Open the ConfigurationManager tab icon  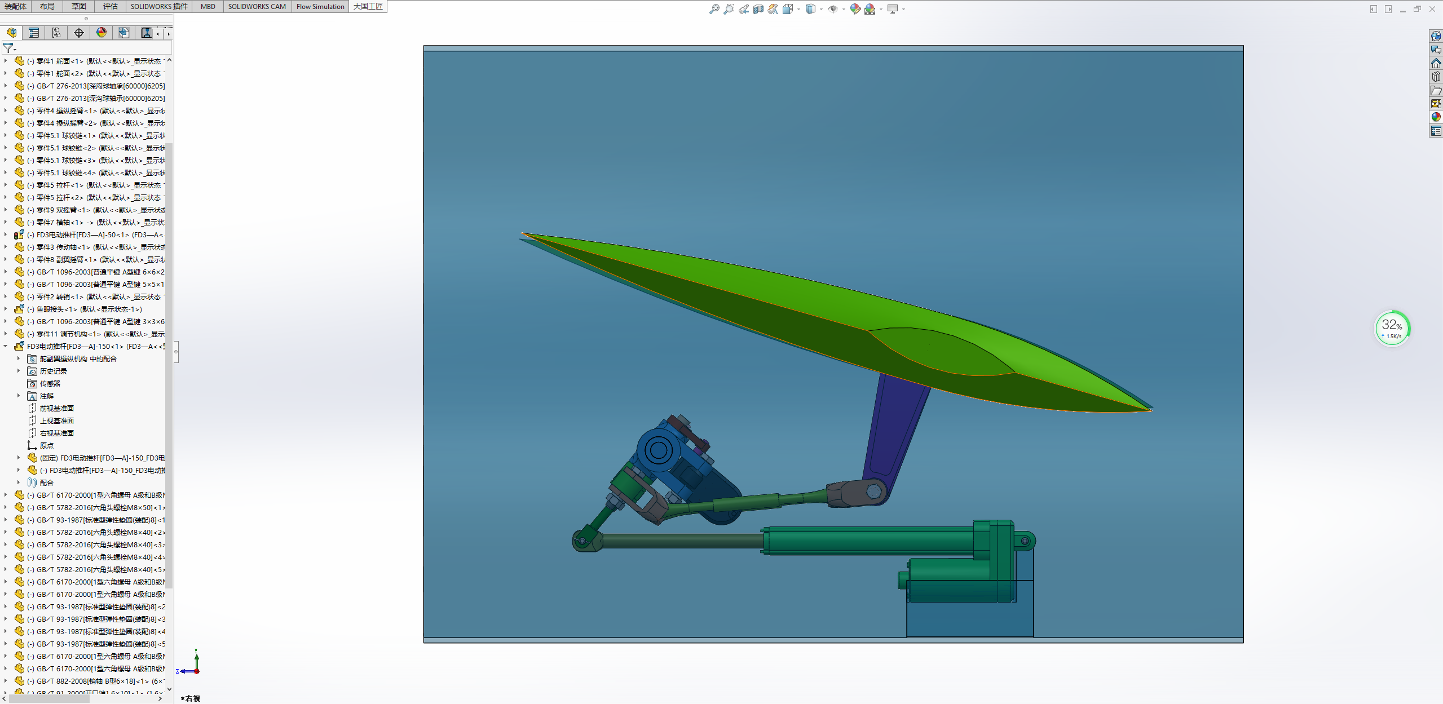click(56, 33)
